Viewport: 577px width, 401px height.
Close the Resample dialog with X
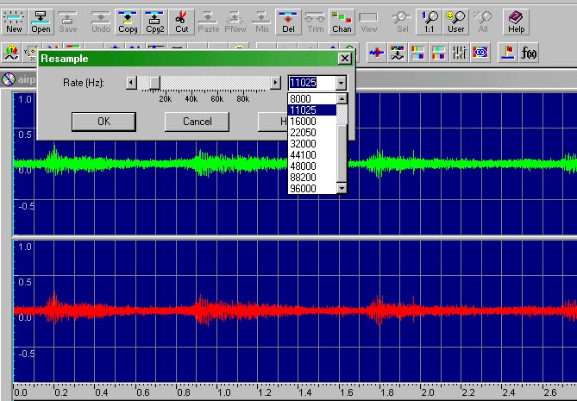(x=345, y=59)
